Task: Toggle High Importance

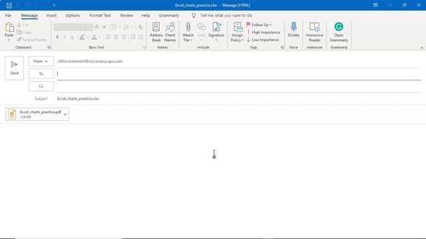Action: click(x=264, y=33)
